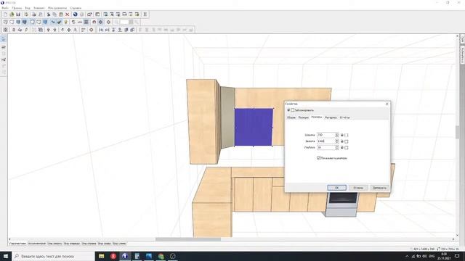The image size is (465, 261).
Task: Switch to the Вид спереди view tab
Action: point(72,244)
